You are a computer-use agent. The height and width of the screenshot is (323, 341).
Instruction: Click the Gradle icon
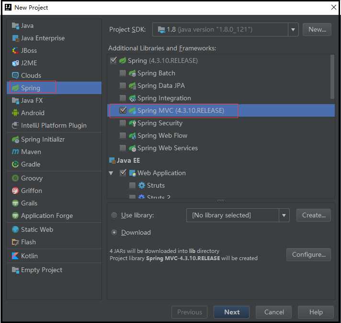(15, 164)
